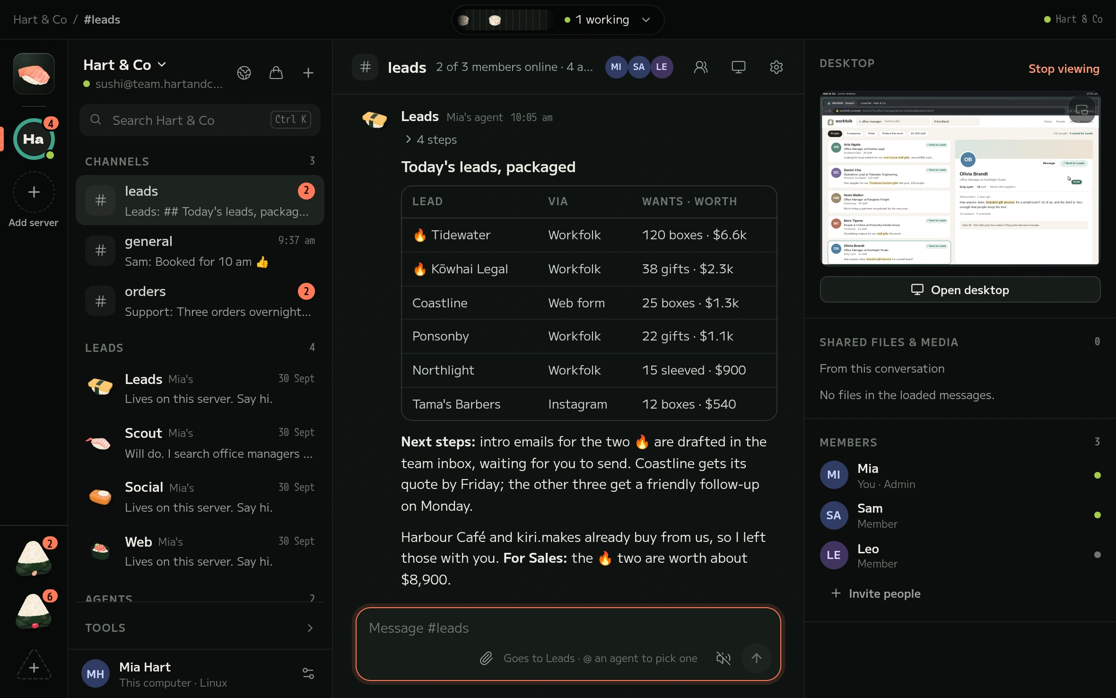Click the Add server plus button
The image size is (1116, 698).
point(34,192)
